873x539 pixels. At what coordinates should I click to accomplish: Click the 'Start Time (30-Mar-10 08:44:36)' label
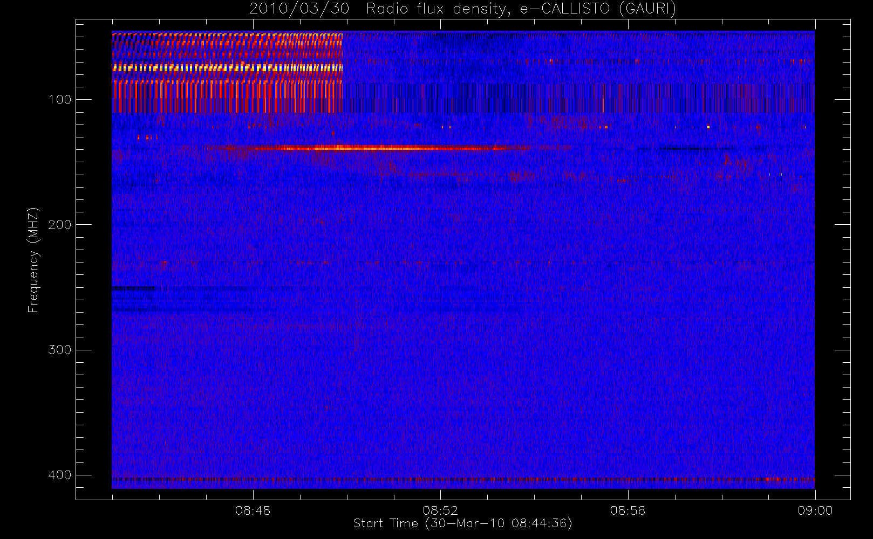coord(462,523)
